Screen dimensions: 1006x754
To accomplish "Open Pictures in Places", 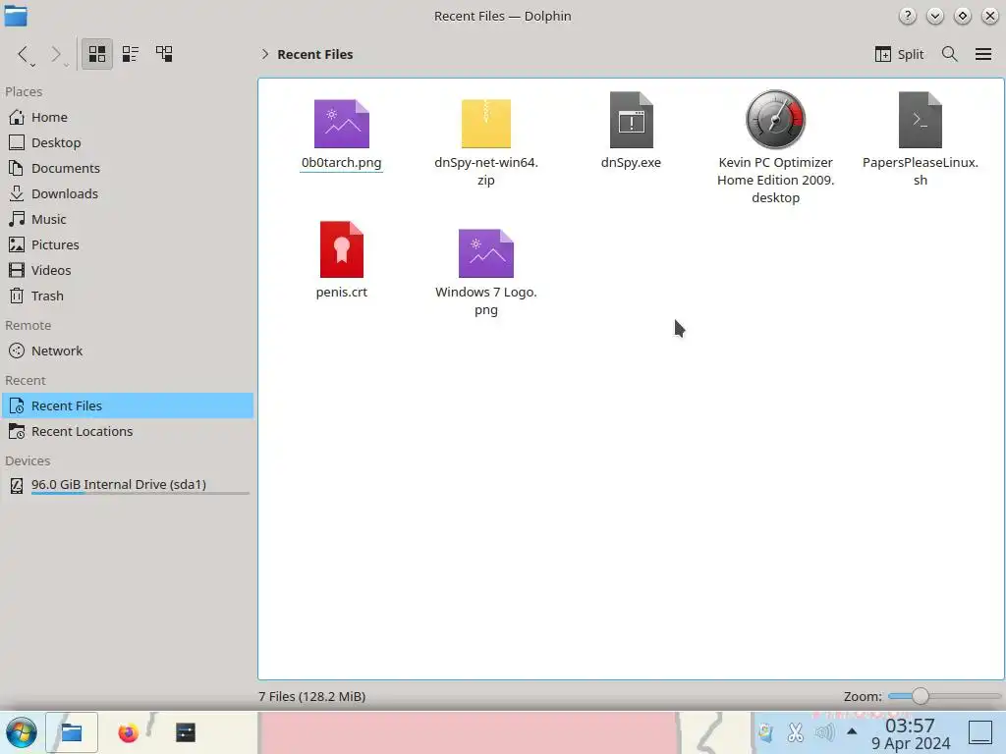I will coord(127,244).
